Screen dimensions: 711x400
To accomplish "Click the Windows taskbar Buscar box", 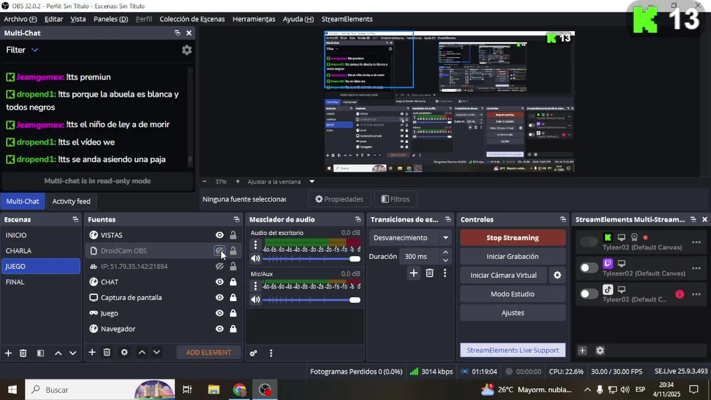I will click(100, 389).
